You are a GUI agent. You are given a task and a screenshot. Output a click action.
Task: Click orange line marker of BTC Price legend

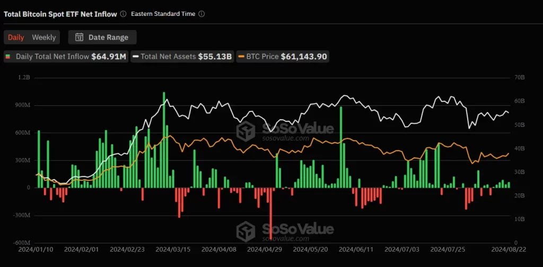click(241, 57)
